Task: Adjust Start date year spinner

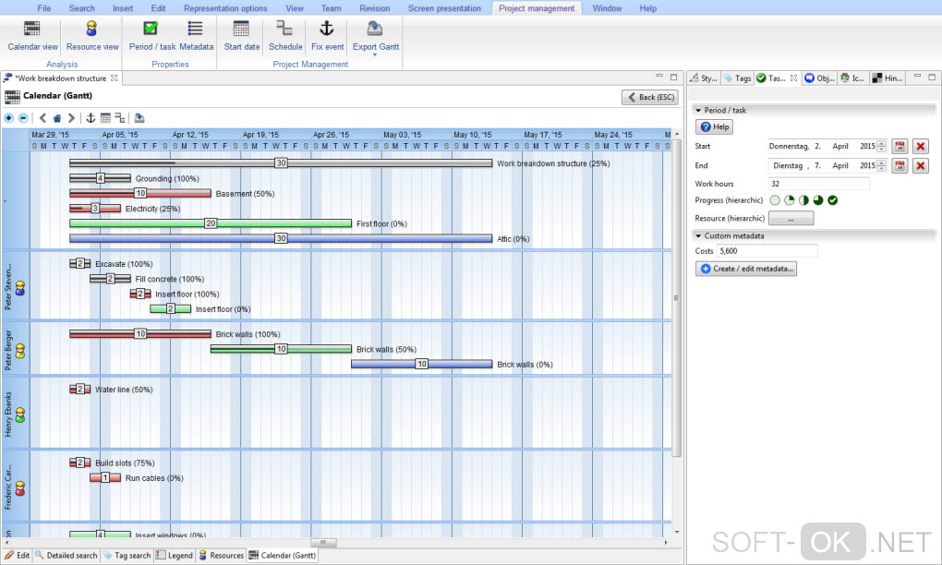Action: coord(881,146)
